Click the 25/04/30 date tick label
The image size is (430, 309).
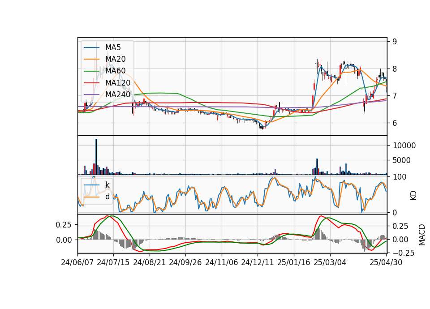pos(386,262)
